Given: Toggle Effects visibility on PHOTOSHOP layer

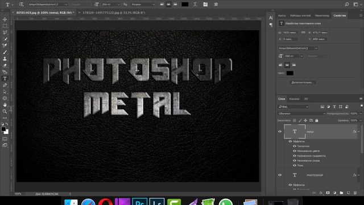Looking at the screenshot, I should [x=290, y=184].
